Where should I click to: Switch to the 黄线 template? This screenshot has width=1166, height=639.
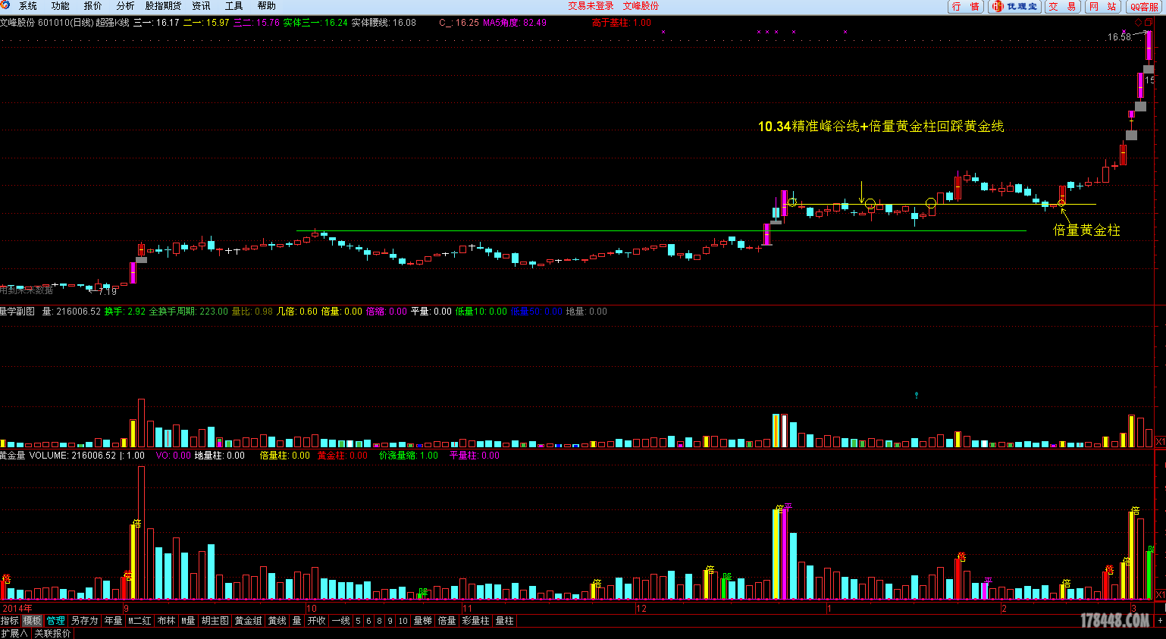[277, 621]
